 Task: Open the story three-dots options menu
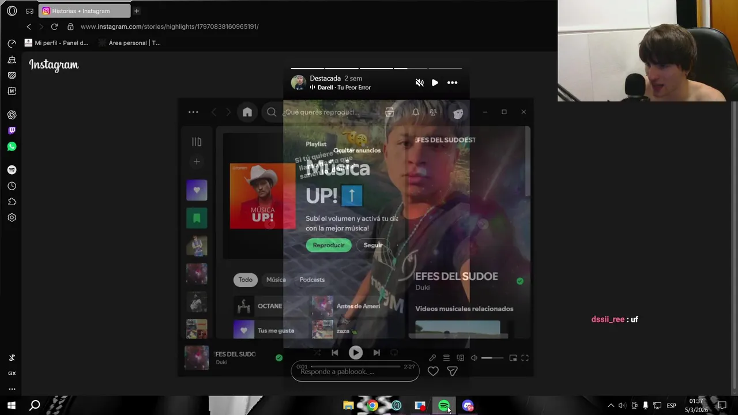[x=453, y=82]
